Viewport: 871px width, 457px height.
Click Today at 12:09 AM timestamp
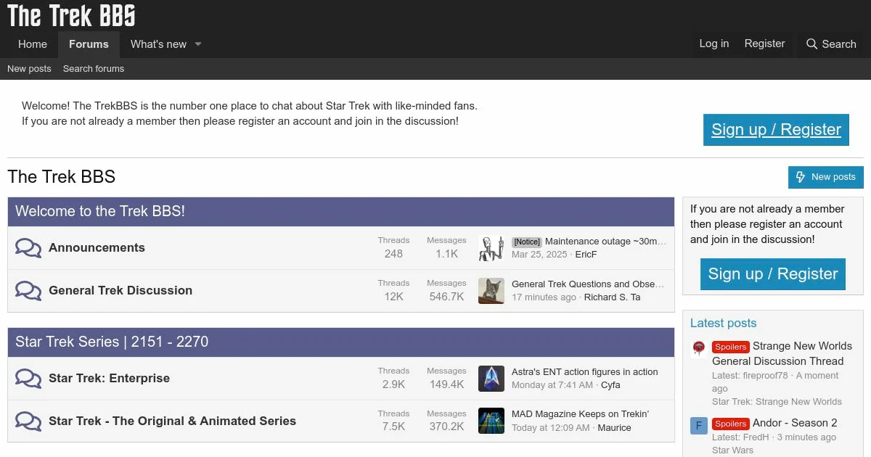coord(551,428)
